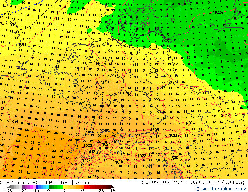Open the weatheronline.co.uk copyright link
The width and height of the screenshot is (248, 192).
pos(221,189)
